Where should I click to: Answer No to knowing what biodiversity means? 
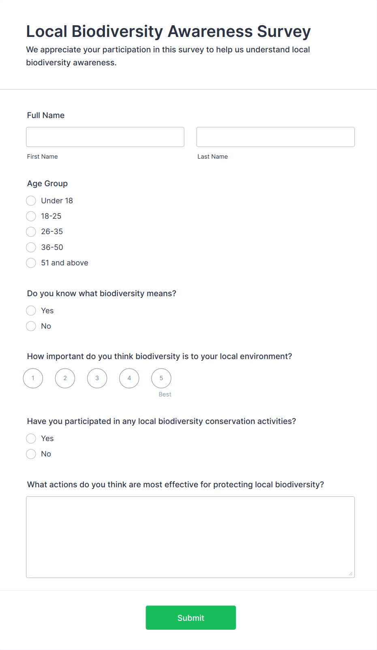click(x=31, y=326)
